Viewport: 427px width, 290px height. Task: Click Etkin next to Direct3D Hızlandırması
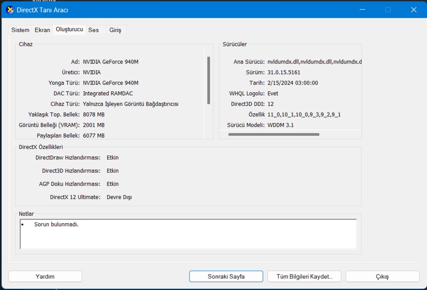(x=113, y=171)
